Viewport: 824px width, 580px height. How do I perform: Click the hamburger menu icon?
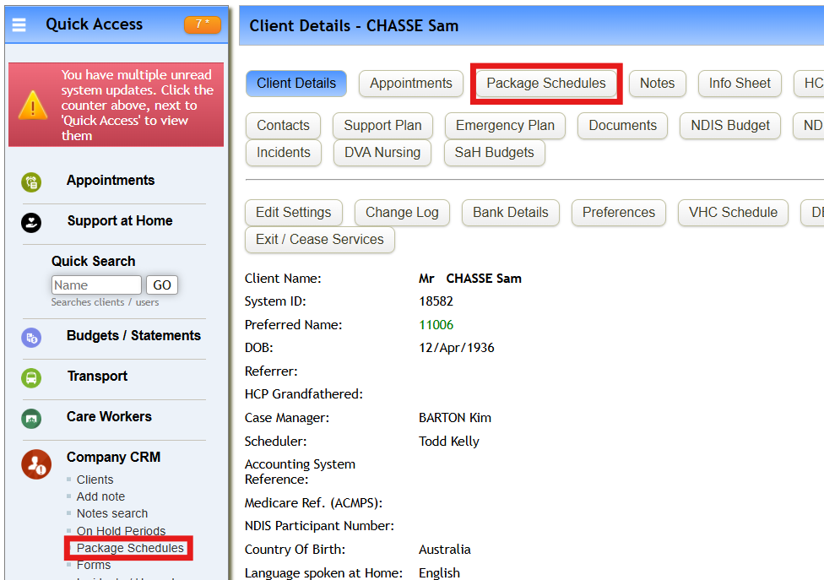(x=19, y=24)
